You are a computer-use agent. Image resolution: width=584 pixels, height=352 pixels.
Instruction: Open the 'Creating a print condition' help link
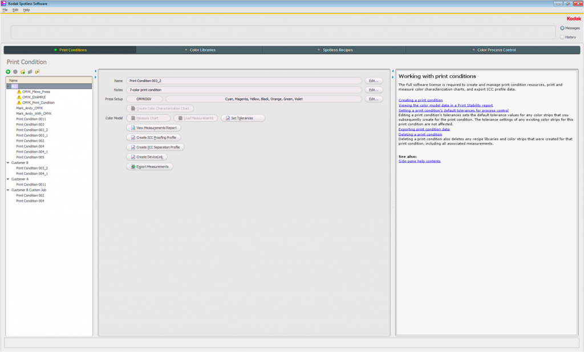point(420,100)
